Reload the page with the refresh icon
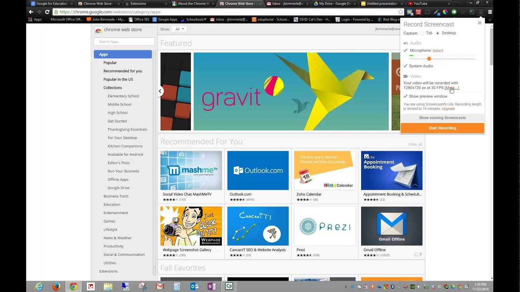The height and width of the screenshot is (292, 520). (x=47, y=12)
